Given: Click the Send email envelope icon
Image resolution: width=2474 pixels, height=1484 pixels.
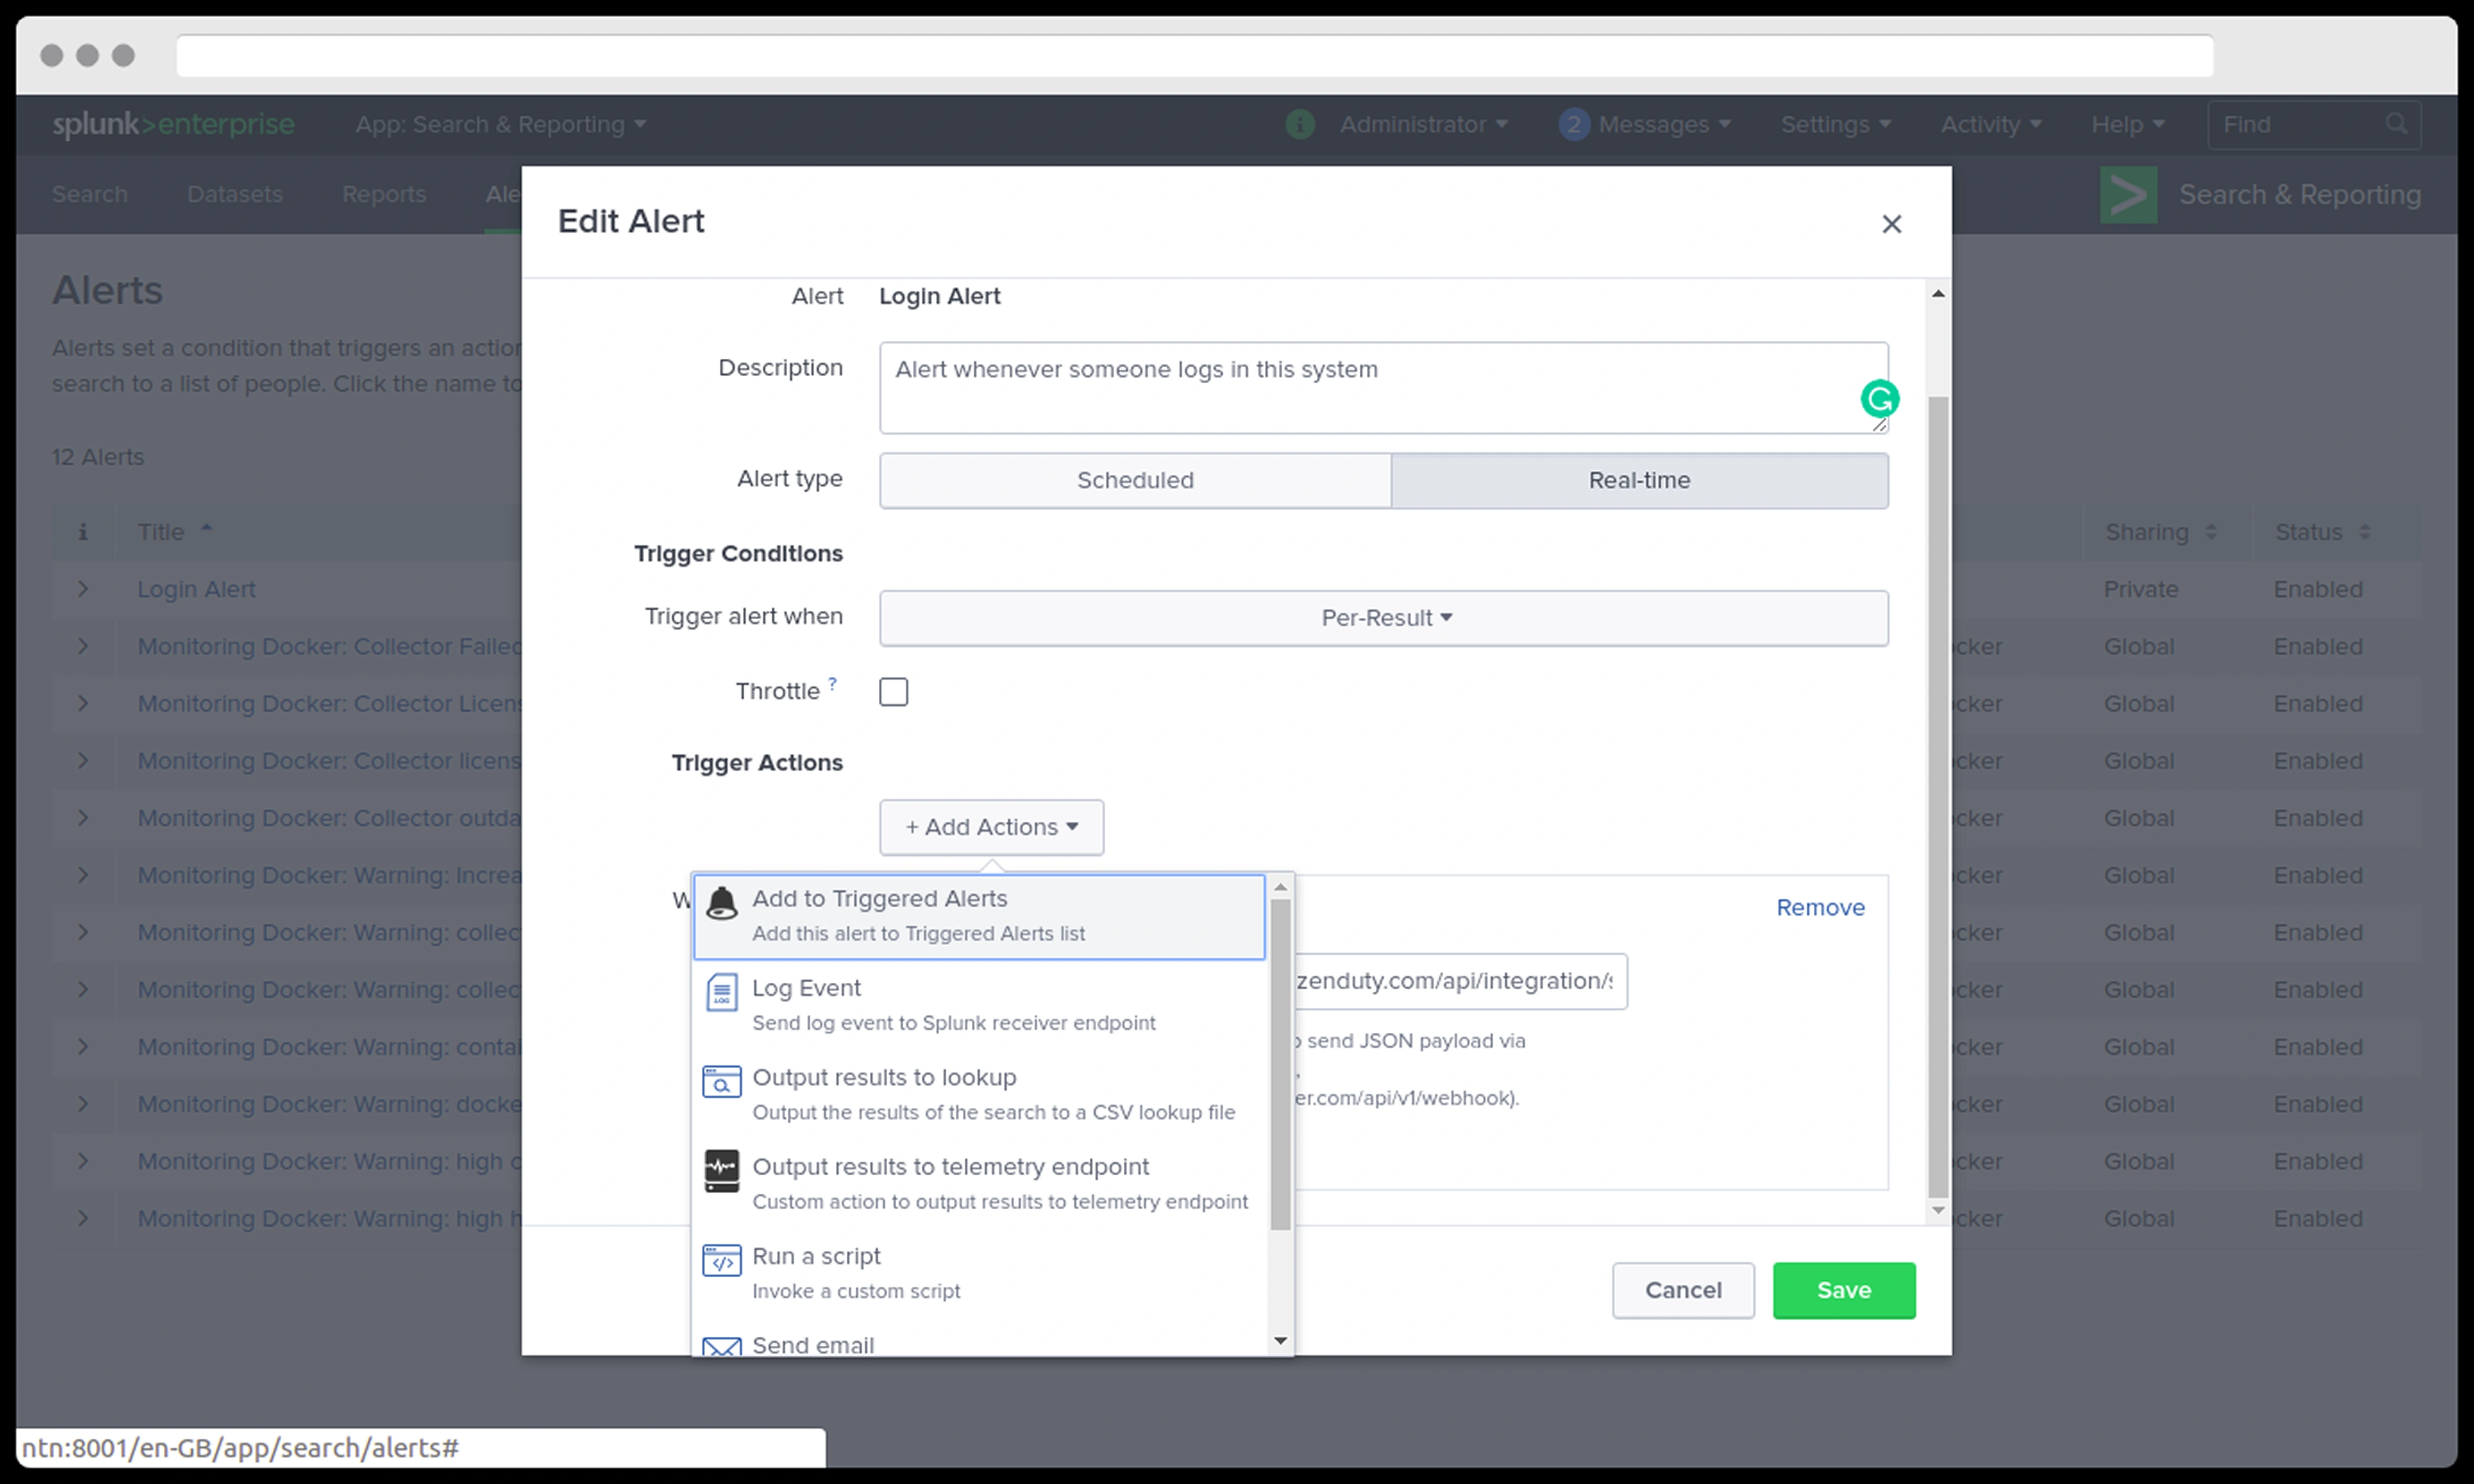Looking at the screenshot, I should pyautogui.click(x=722, y=1346).
